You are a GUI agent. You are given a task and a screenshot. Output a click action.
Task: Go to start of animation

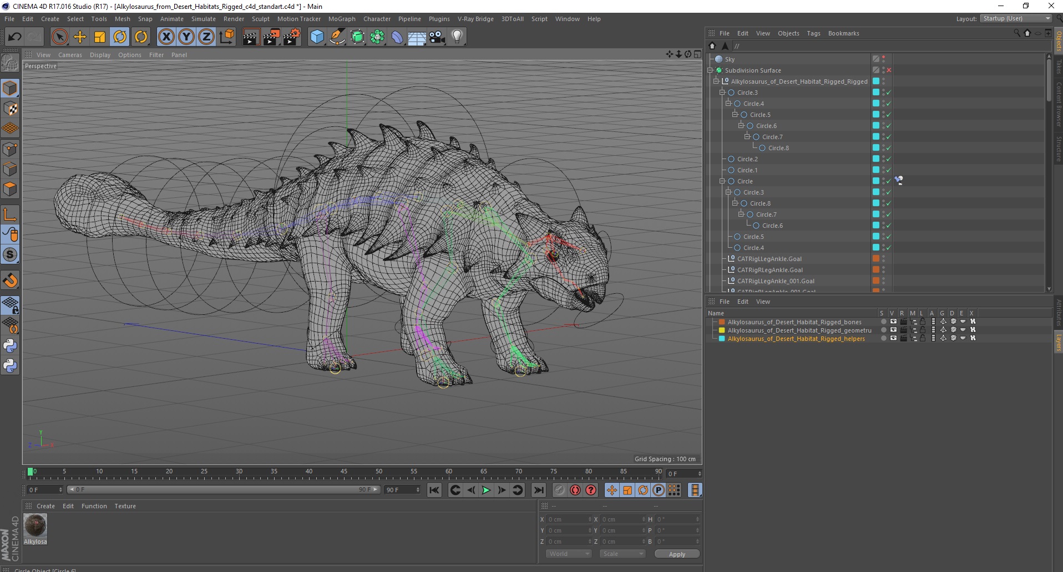pyautogui.click(x=434, y=490)
